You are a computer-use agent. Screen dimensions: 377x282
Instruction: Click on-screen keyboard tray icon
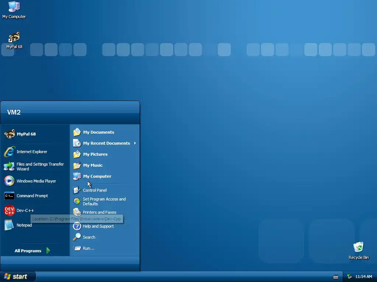coord(336,277)
